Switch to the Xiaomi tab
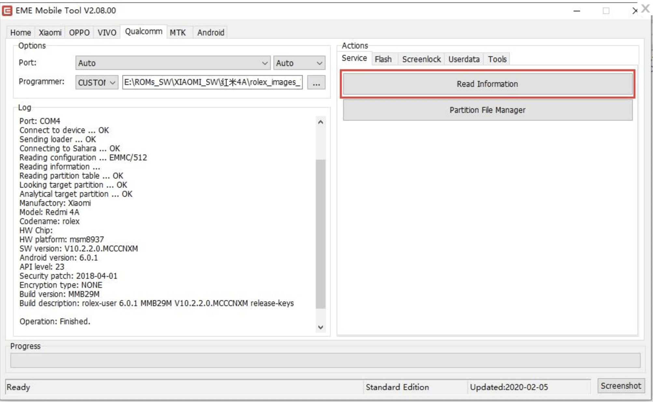This screenshot has height=402, width=653. point(50,33)
